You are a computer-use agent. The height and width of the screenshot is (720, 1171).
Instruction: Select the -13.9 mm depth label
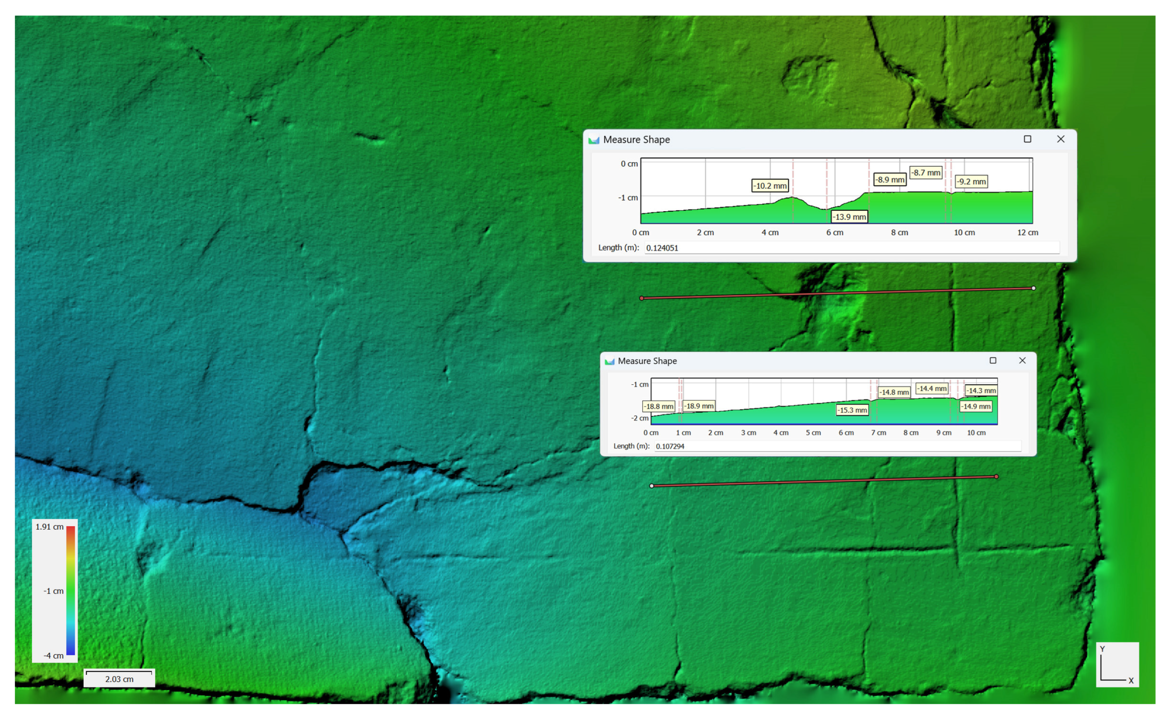click(849, 217)
